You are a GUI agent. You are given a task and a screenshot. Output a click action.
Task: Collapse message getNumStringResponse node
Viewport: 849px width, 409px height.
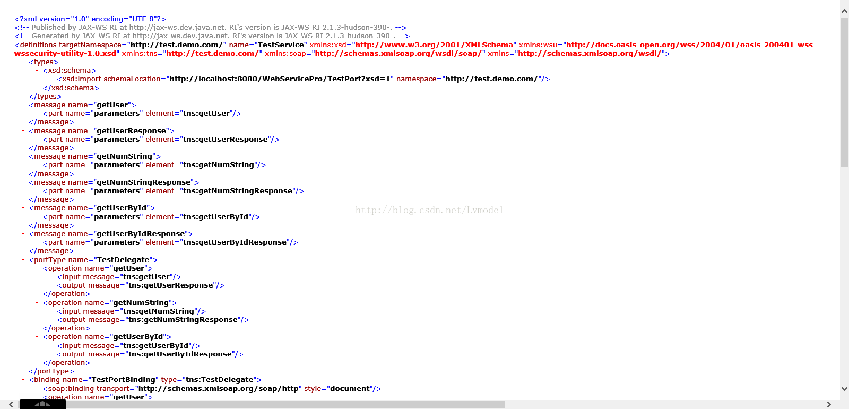click(x=23, y=182)
